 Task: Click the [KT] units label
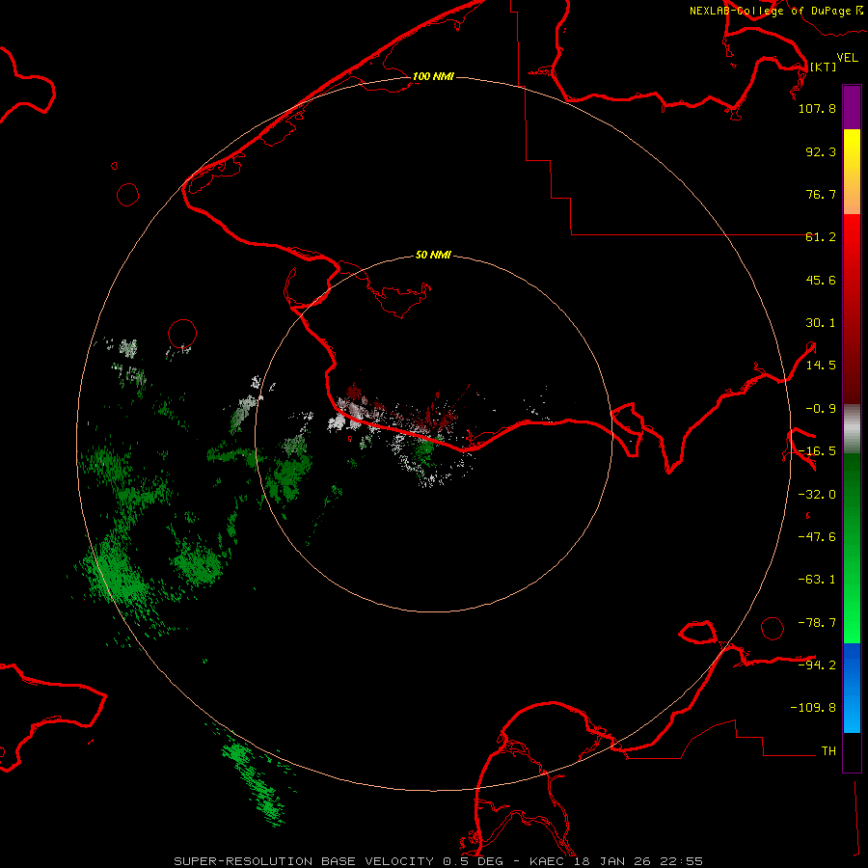click(824, 67)
